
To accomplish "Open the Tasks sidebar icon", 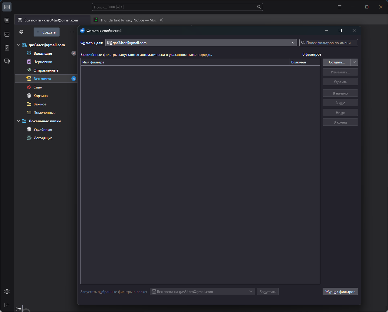I will (x=7, y=47).
